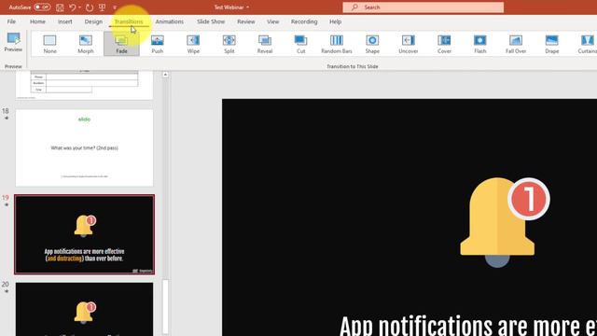Apply the Drape transition
Screen dimensions: 597x336
click(x=551, y=44)
